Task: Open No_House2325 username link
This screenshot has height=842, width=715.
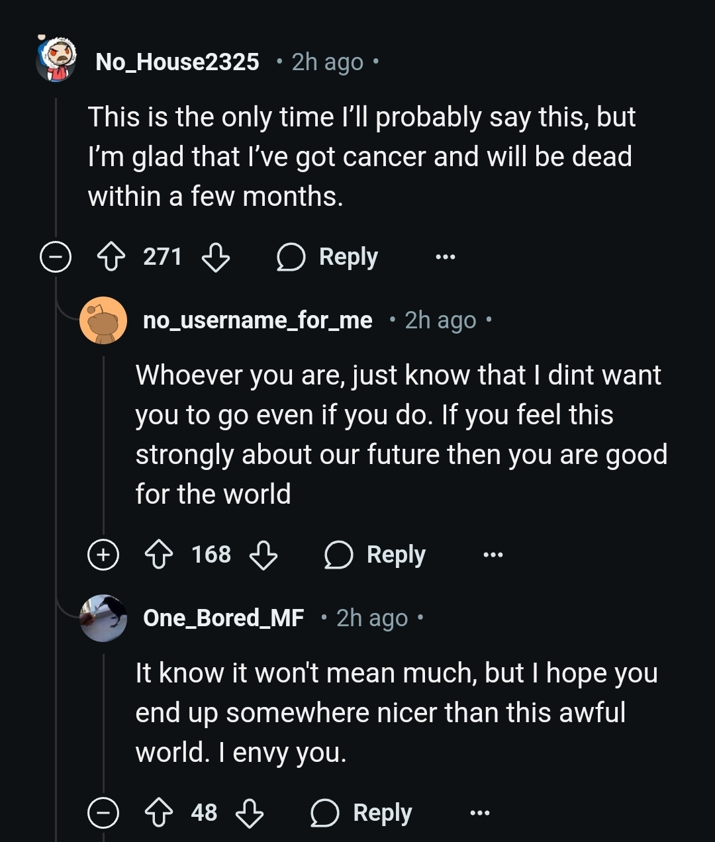Action: tap(177, 62)
